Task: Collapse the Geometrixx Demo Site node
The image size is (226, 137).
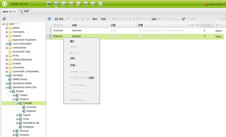Action: [7, 87]
